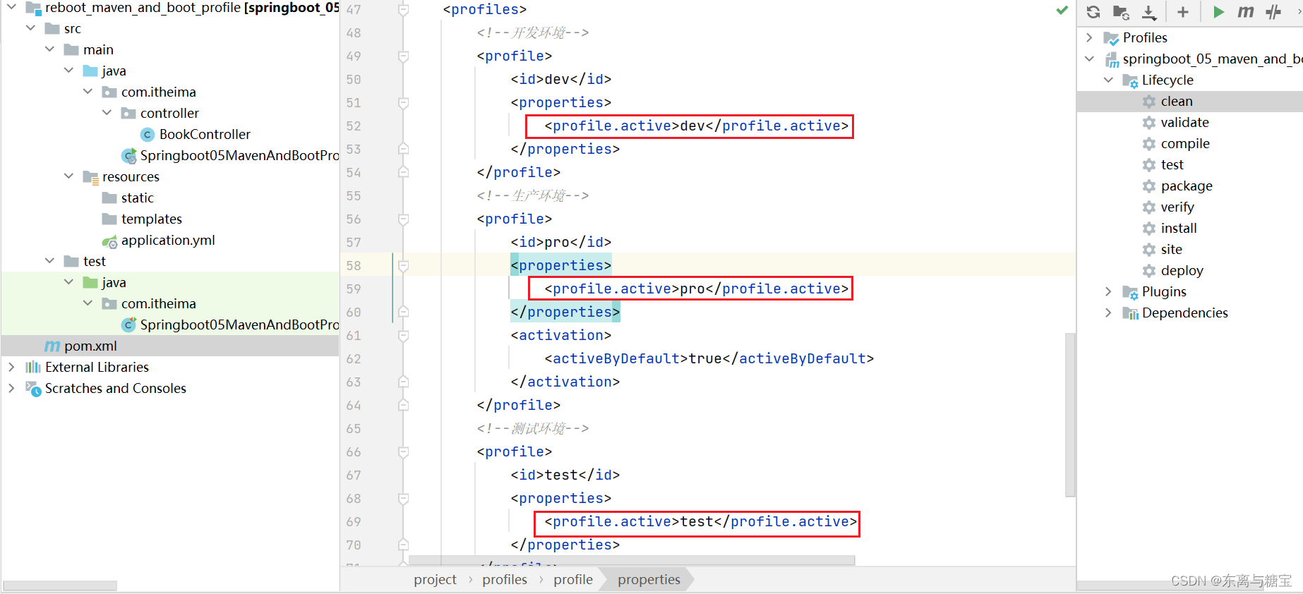Click download sources and documentation icon
The width and height of the screenshot is (1303, 594).
[1149, 12]
